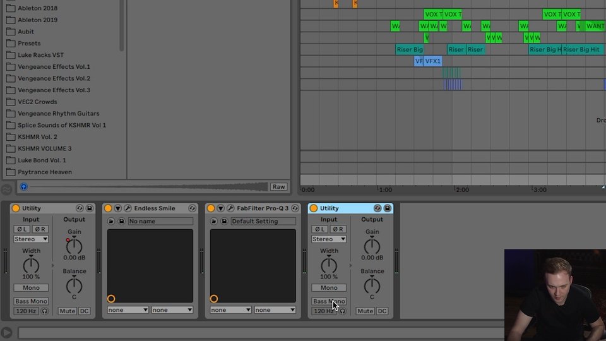Enable Mono in the highlighted Utility
606x341 pixels.
(329, 288)
